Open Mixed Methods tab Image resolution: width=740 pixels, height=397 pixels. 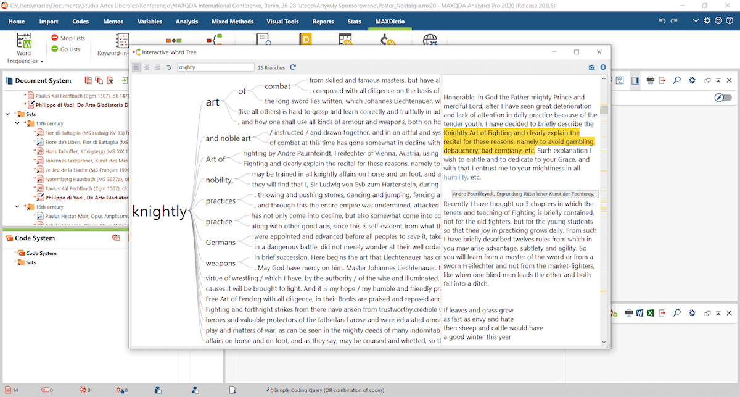pos(232,22)
